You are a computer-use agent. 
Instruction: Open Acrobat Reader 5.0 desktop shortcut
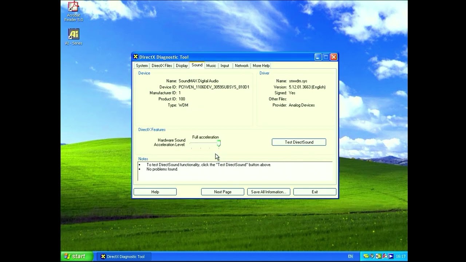pyautogui.click(x=74, y=11)
